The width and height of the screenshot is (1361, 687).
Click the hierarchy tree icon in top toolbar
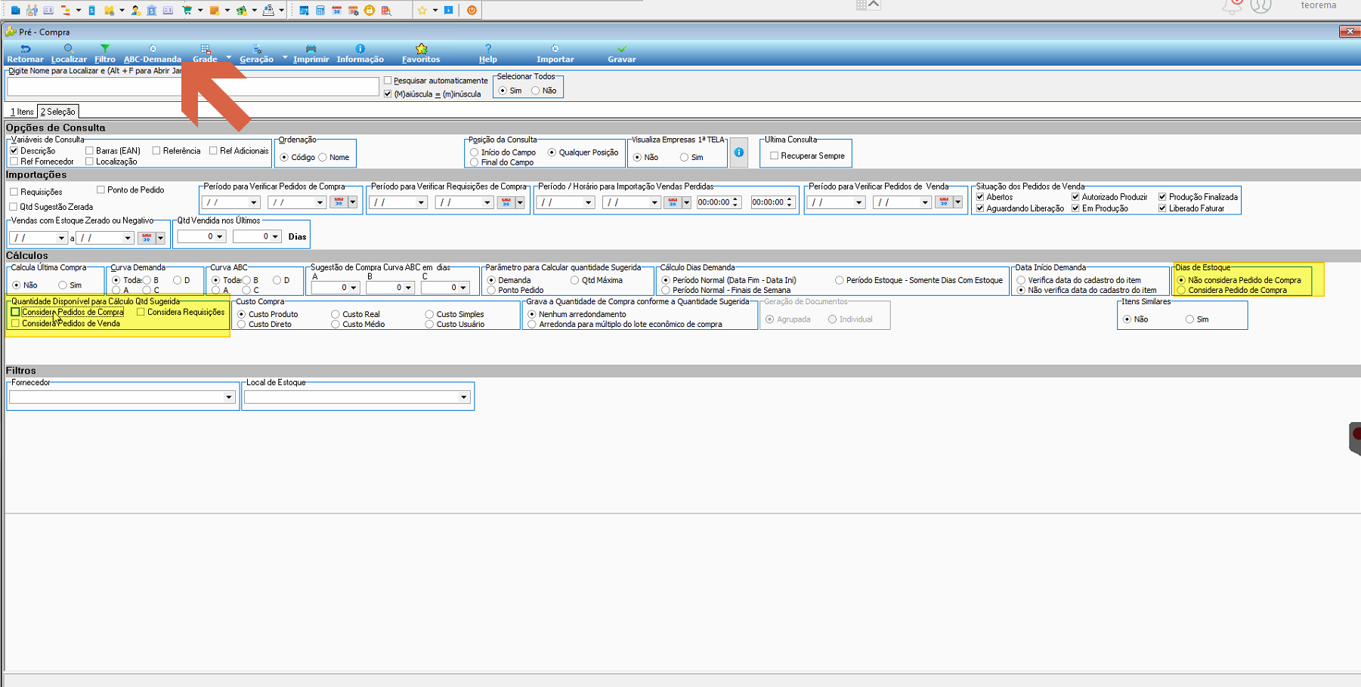[66, 10]
